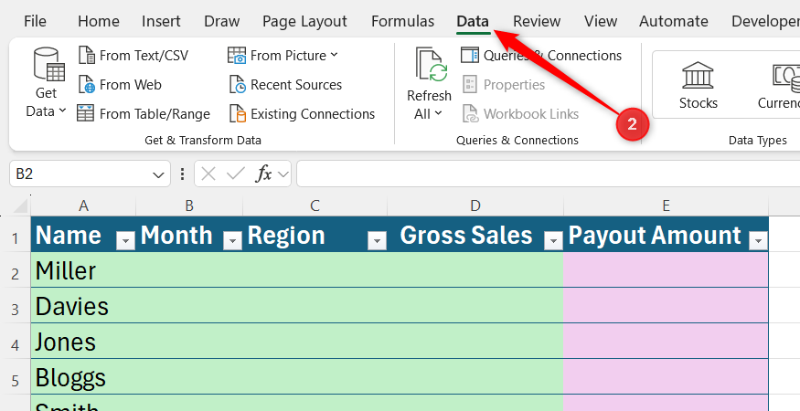Open the Insert Function fx dialog
The width and height of the screenshot is (800, 411).
[x=264, y=174]
